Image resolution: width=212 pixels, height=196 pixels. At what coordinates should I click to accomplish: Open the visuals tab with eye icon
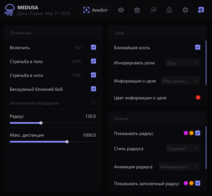click(x=121, y=10)
